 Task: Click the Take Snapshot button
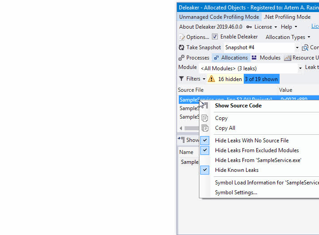pyautogui.click(x=200, y=47)
